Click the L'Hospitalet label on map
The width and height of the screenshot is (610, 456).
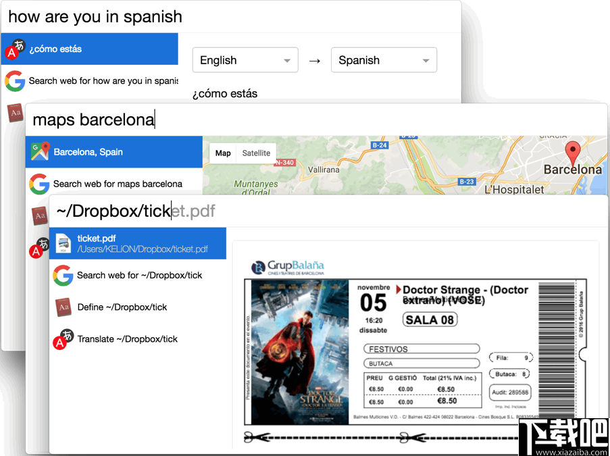click(514, 189)
